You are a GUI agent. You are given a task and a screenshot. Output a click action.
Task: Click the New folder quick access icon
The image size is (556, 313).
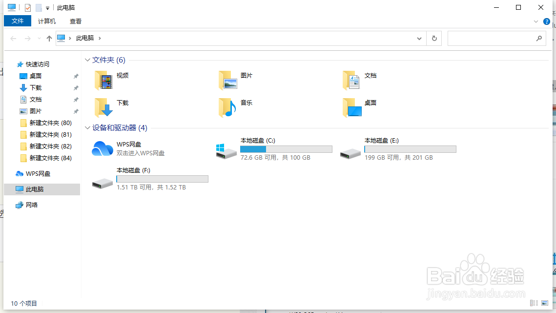[x=39, y=7]
